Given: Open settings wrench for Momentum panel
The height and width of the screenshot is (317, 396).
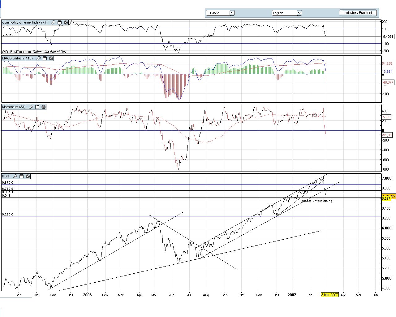Looking at the screenshot, I should (x=31, y=107).
